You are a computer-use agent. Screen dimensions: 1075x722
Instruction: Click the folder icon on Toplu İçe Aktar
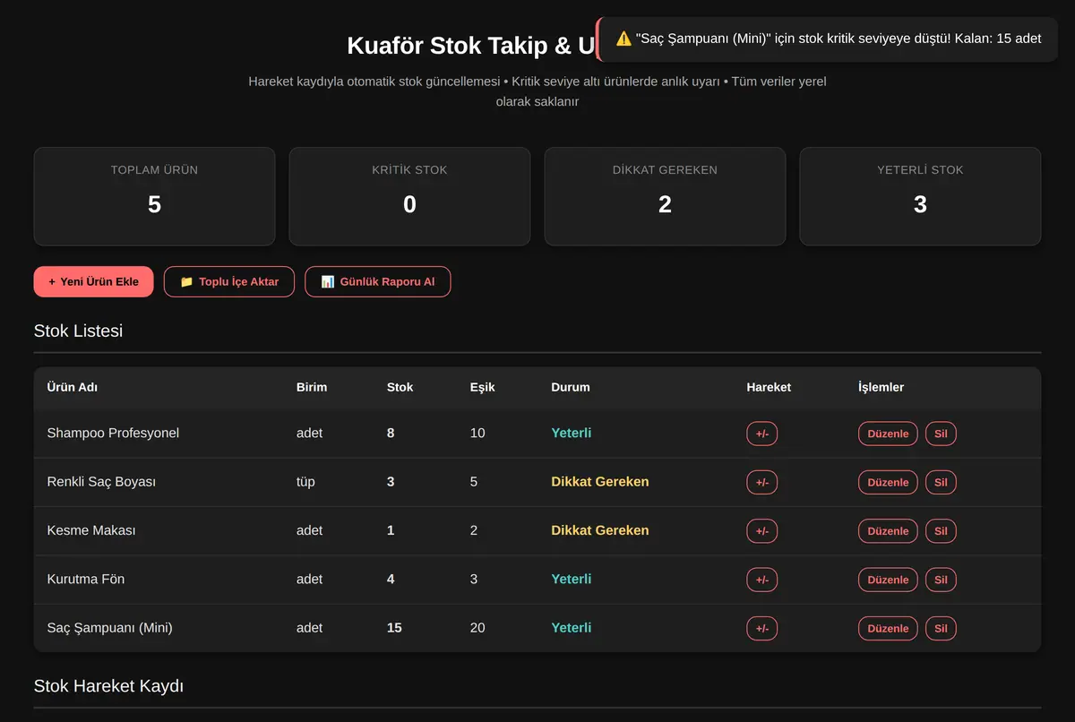pyautogui.click(x=186, y=281)
